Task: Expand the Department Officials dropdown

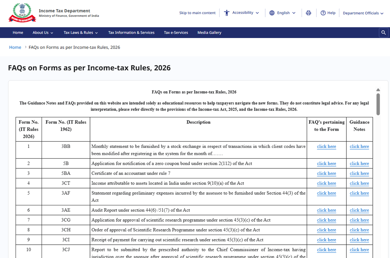Action: (x=363, y=13)
